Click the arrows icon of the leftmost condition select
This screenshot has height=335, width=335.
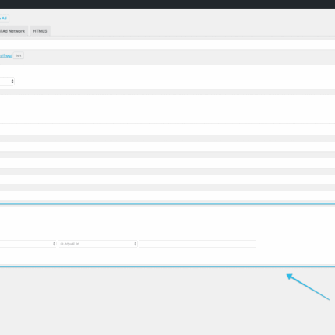click(54, 244)
